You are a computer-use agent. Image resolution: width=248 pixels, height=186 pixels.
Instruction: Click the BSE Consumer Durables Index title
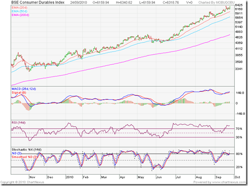coord(38,2)
